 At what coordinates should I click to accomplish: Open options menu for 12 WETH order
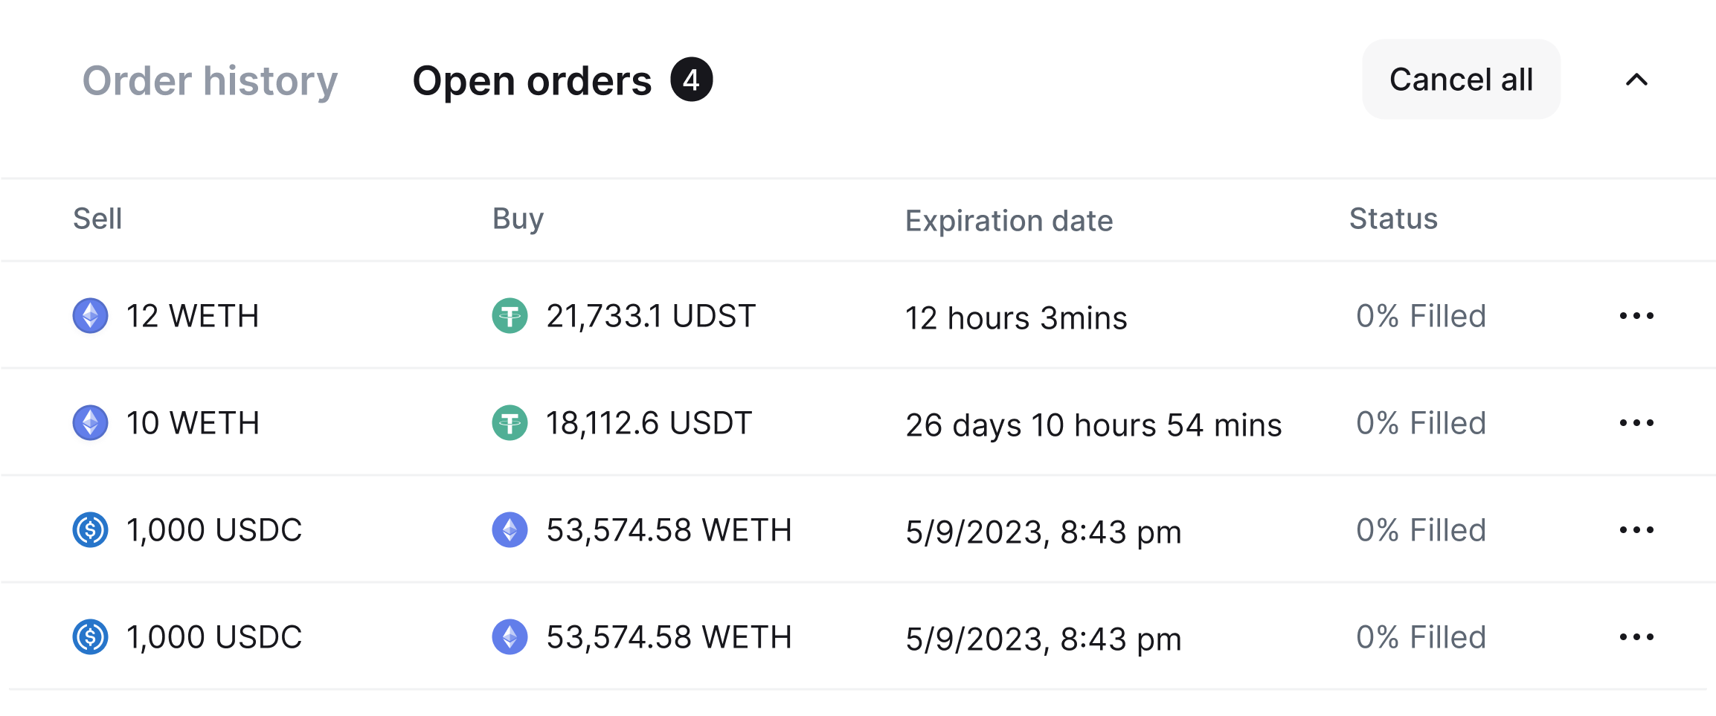[x=1636, y=316]
